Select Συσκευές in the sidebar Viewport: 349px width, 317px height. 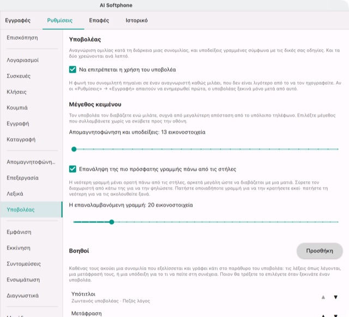(31, 76)
